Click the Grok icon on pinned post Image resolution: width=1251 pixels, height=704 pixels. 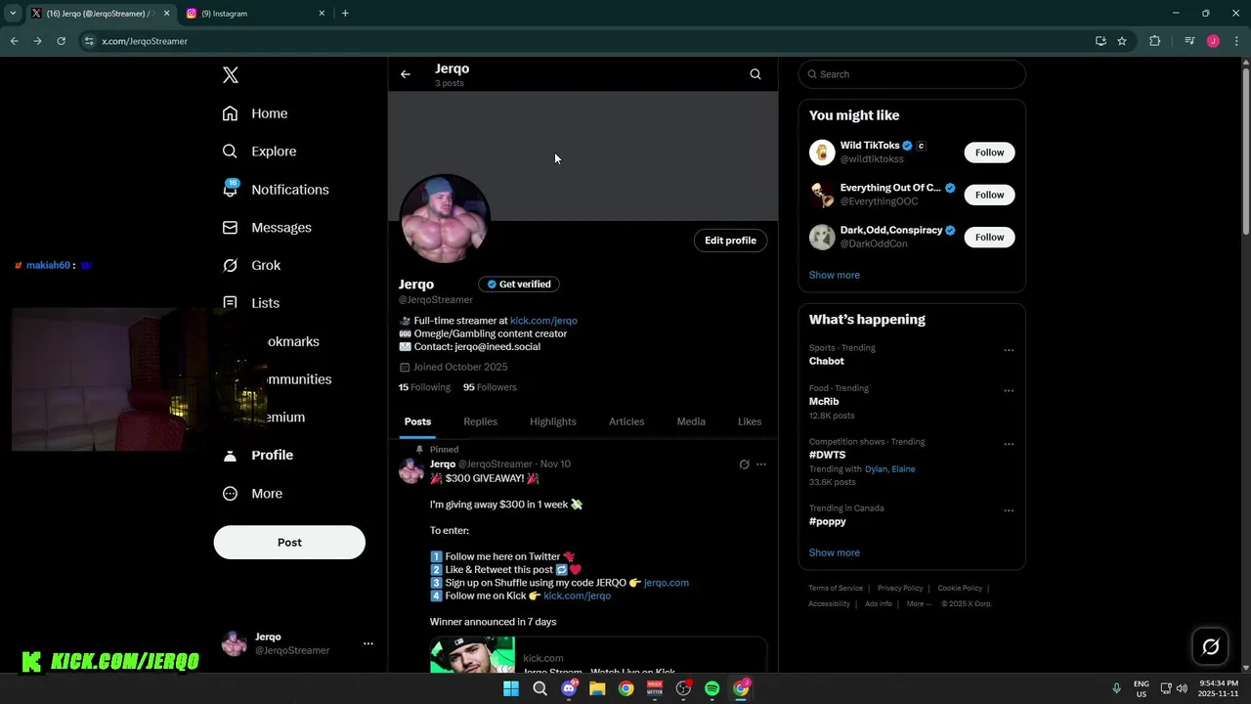coord(744,464)
